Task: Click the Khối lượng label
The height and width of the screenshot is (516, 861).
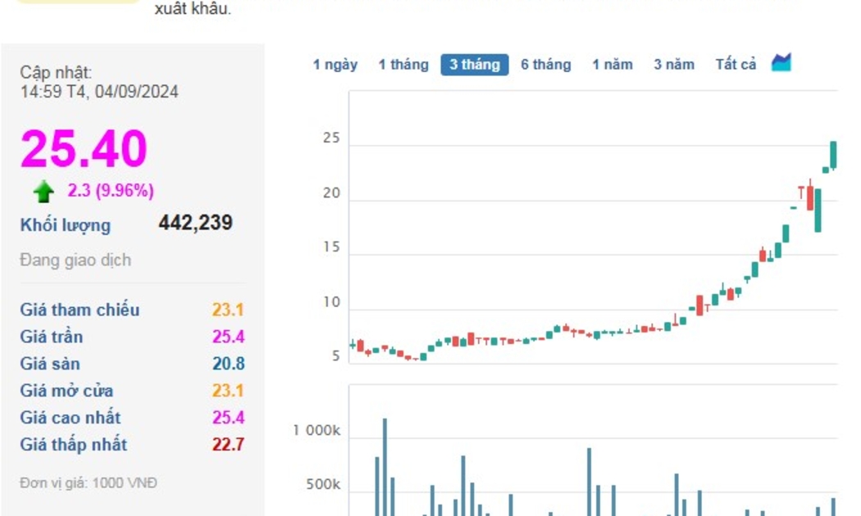Action: click(66, 225)
